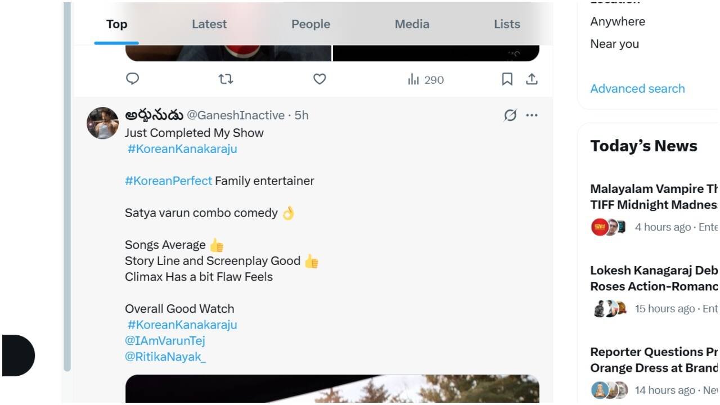
Task: Open the Media tab
Action: pyautogui.click(x=412, y=24)
